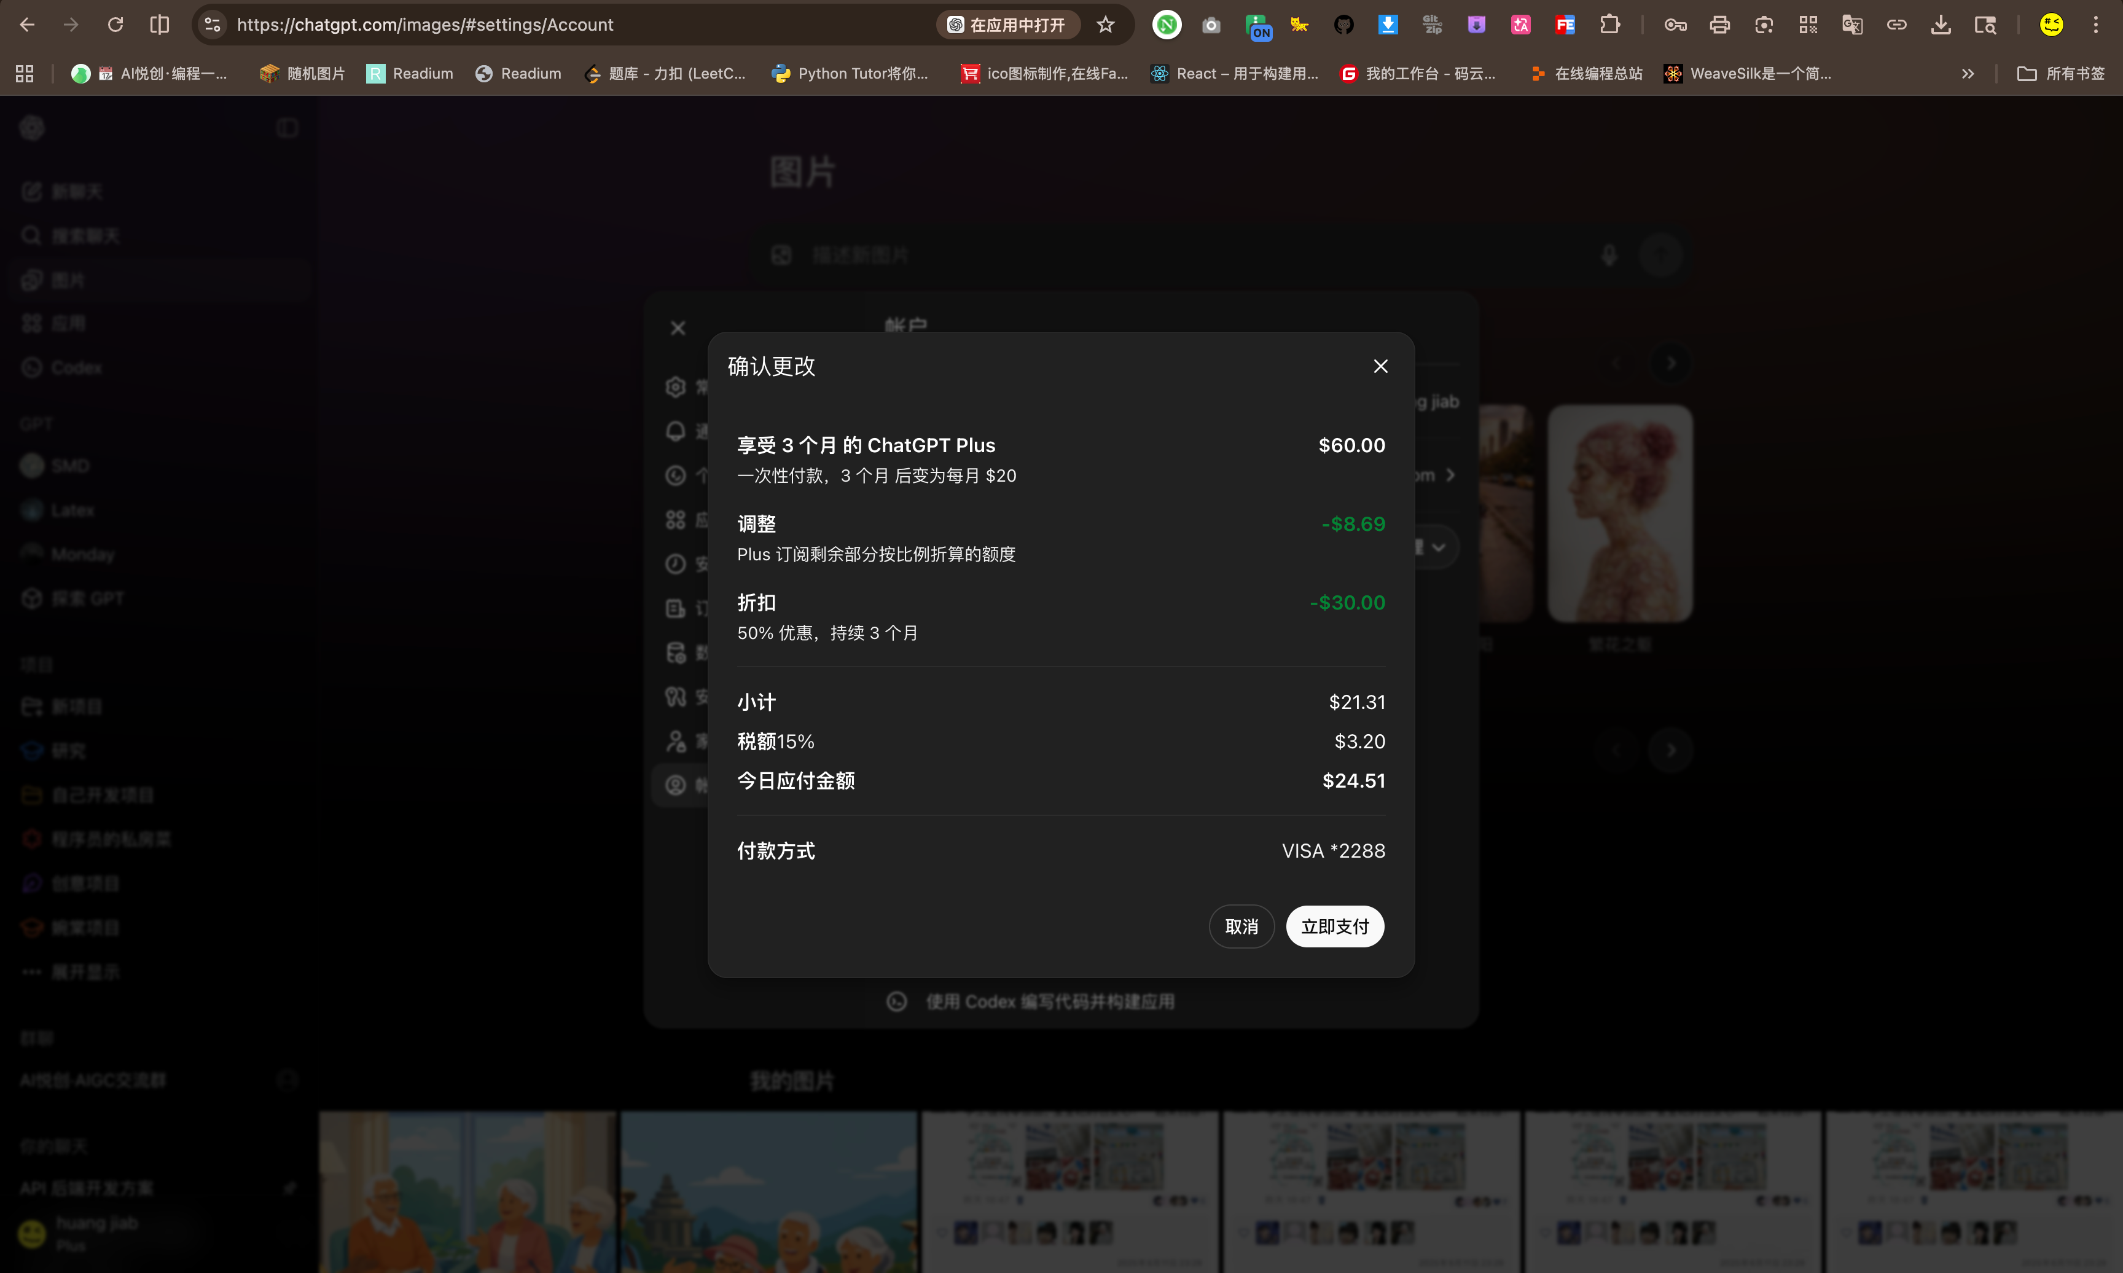
Task: Close the 确认更改 dialog
Action: click(x=1380, y=366)
